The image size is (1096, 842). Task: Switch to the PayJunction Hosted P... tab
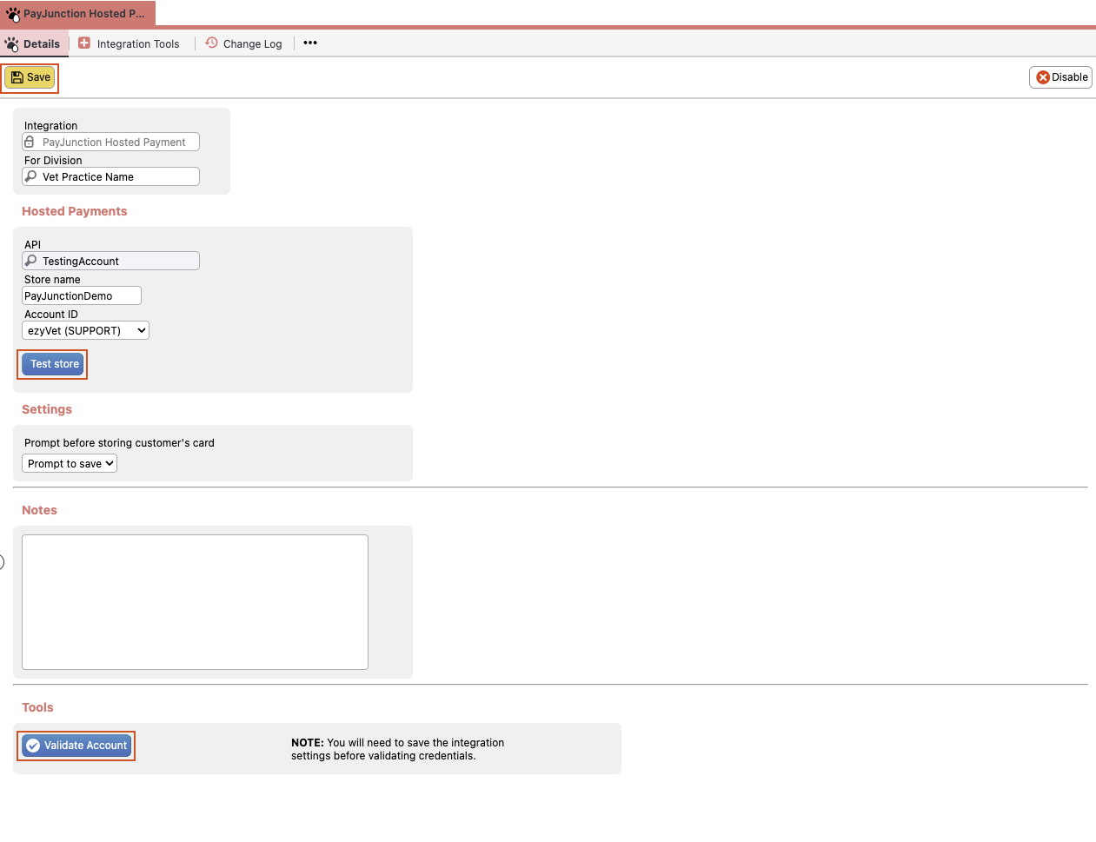78,14
